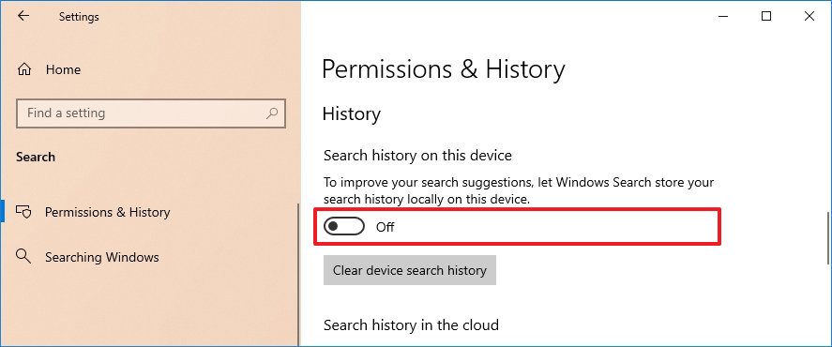This screenshot has height=347, width=832.
Task: Click the Off label beside the toggle
Action: tap(386, 227)
